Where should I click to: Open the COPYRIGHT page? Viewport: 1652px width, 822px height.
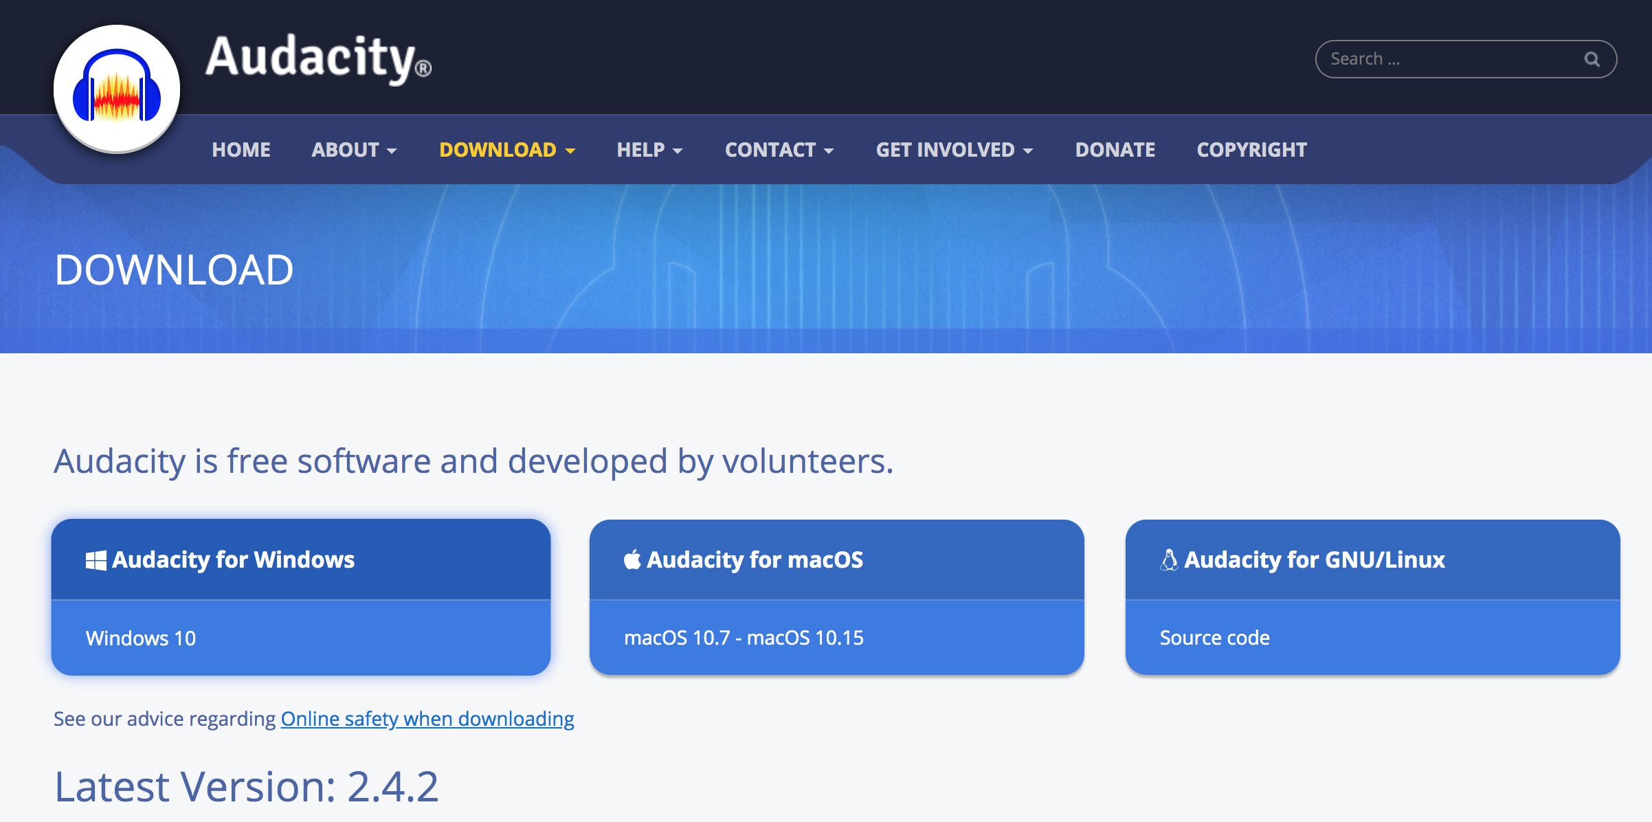[x=1251, y=149]
